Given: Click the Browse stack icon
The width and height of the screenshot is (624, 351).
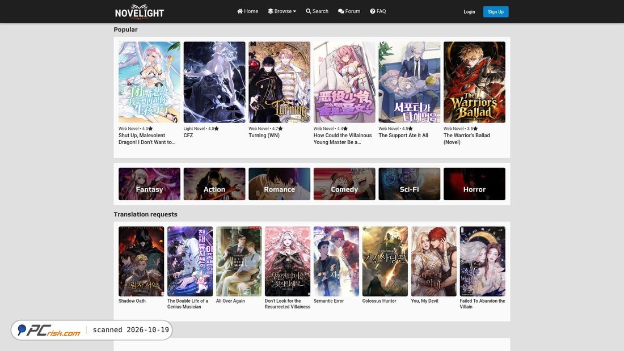Looking at the screenshot, I should tap(271, 11).
